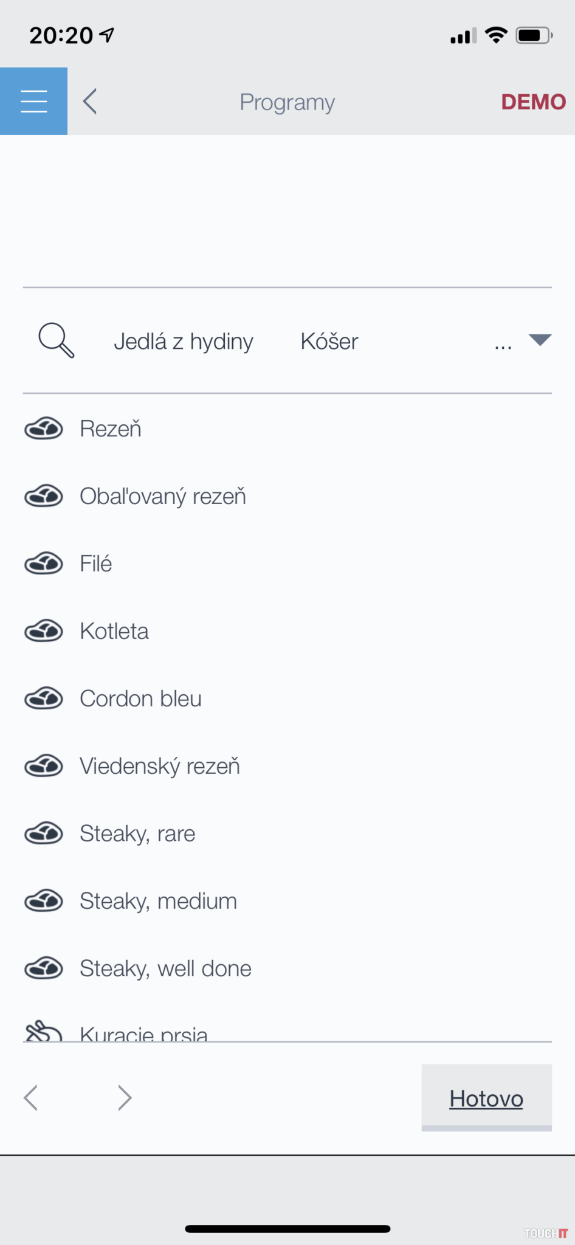The width and height of the screenshot is (575, 1245).
Task: Click the search magnifier icon
Action: click(56, 340)
